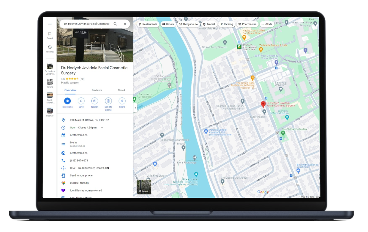
Task: Clear search with the X icon
Action: click(x=125, y=24)
